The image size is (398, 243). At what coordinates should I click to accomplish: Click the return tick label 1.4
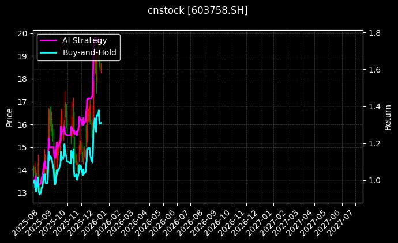tap(374, 107)
